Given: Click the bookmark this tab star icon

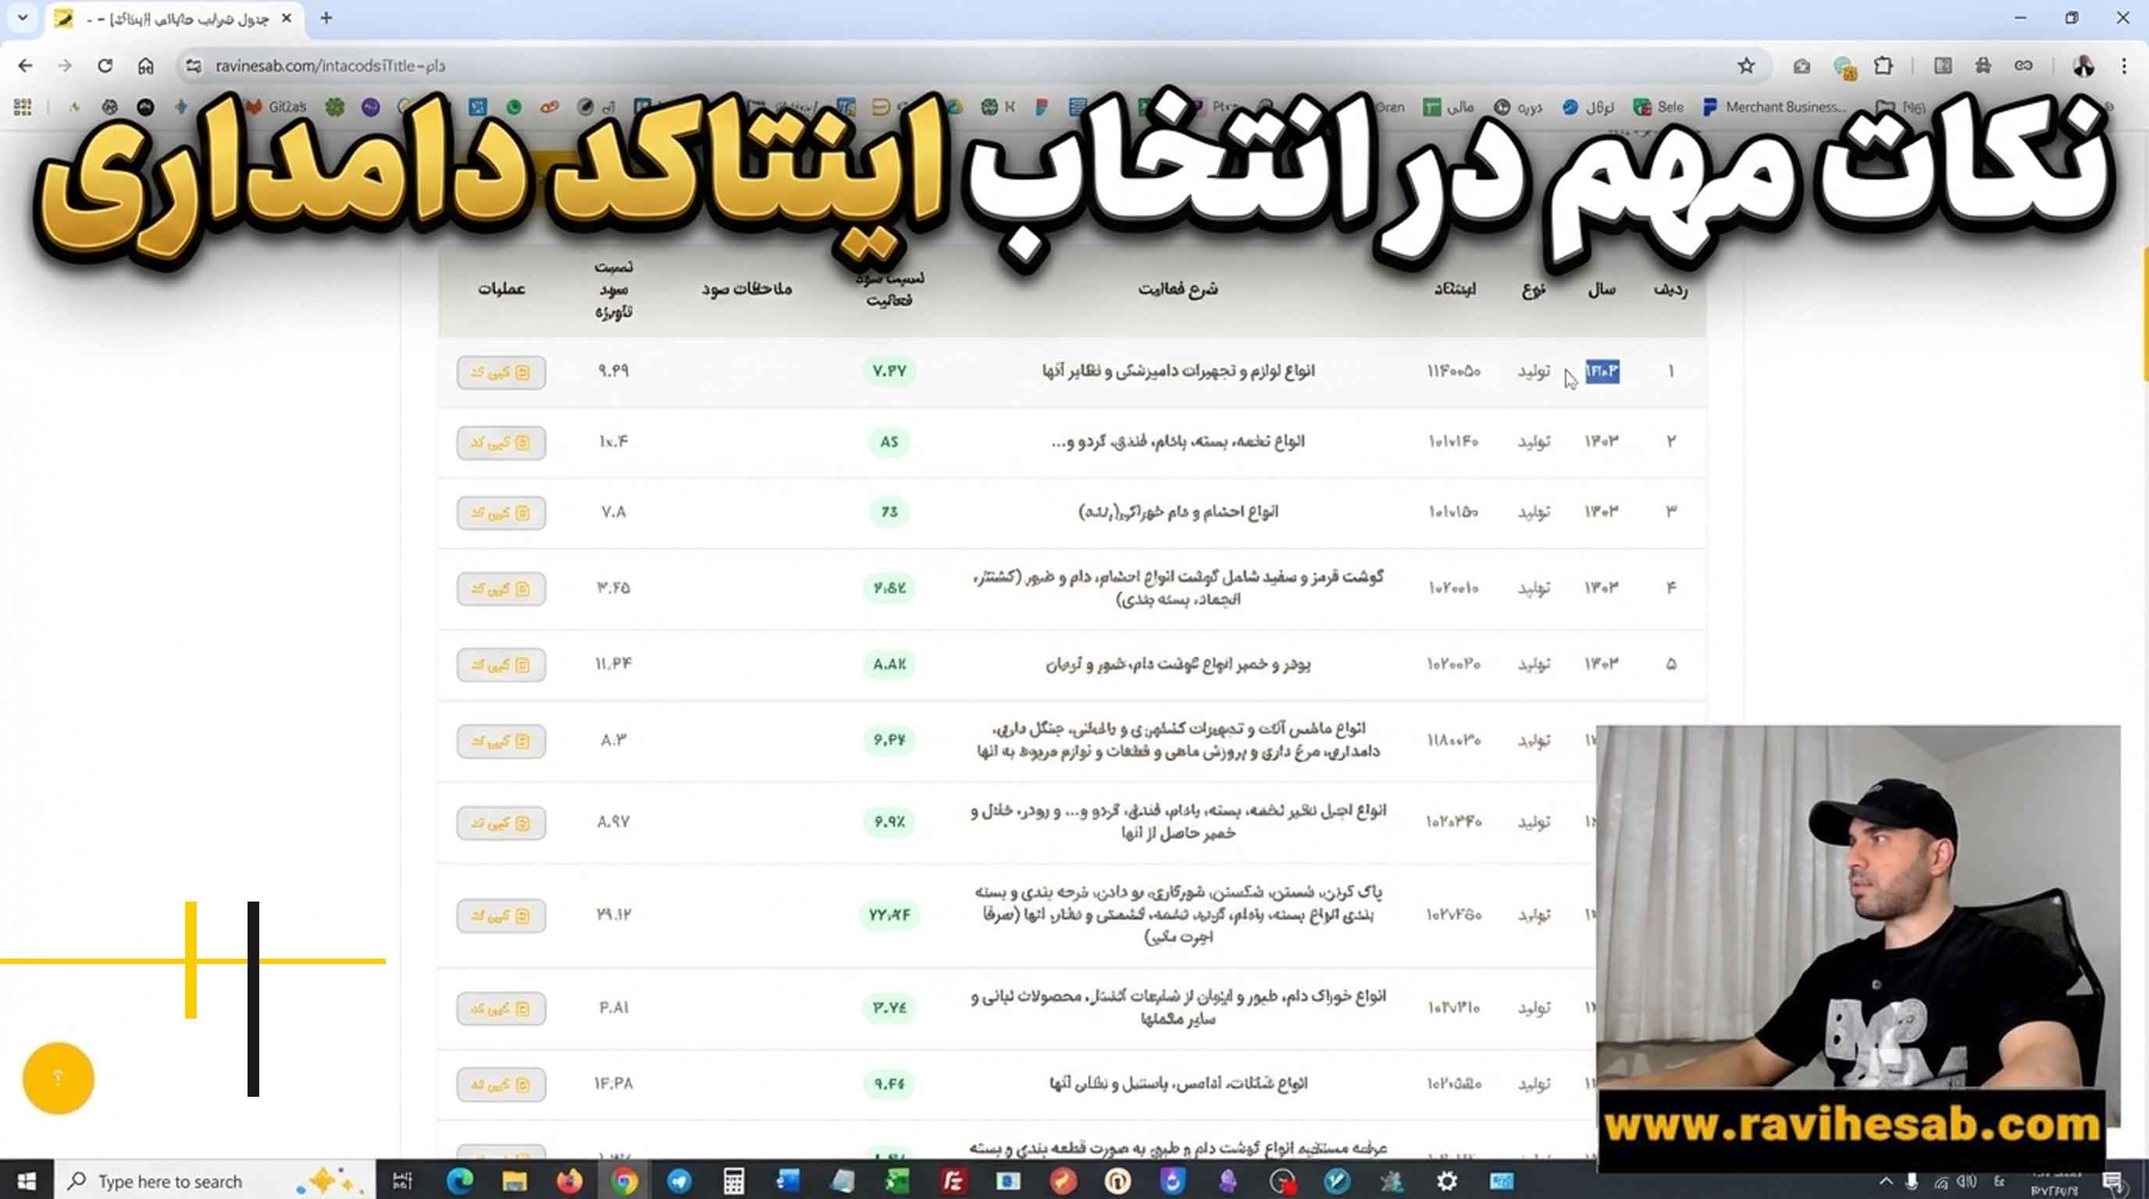Looking at the screenshot, I should click(1746, 65).
